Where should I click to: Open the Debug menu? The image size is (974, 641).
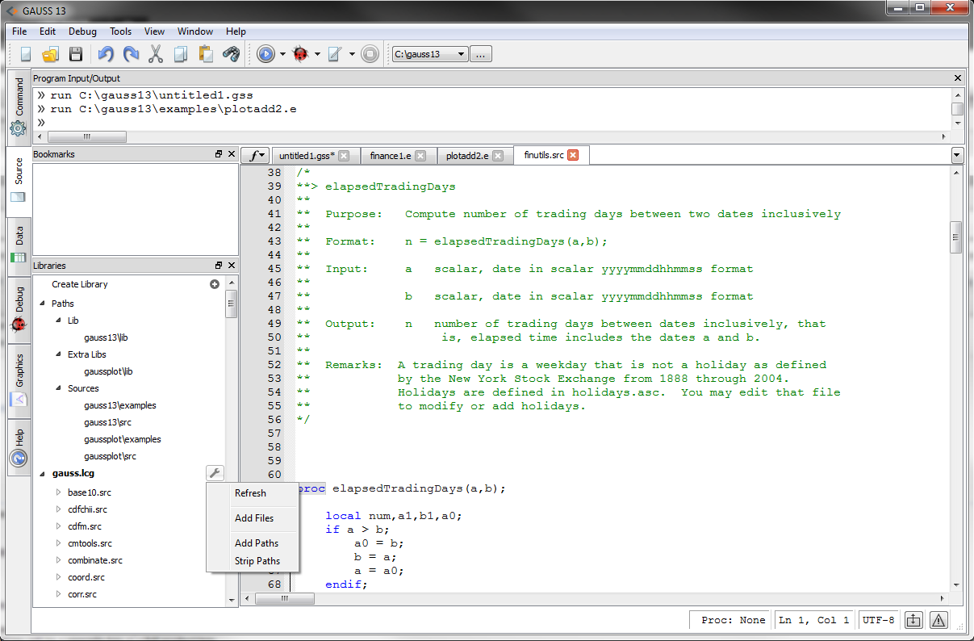pyautogui.click(x=82, y=31)
